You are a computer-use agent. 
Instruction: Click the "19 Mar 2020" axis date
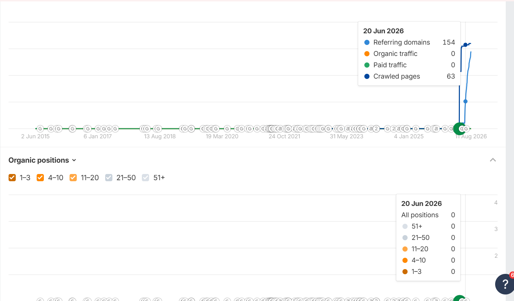coord(222,136)
